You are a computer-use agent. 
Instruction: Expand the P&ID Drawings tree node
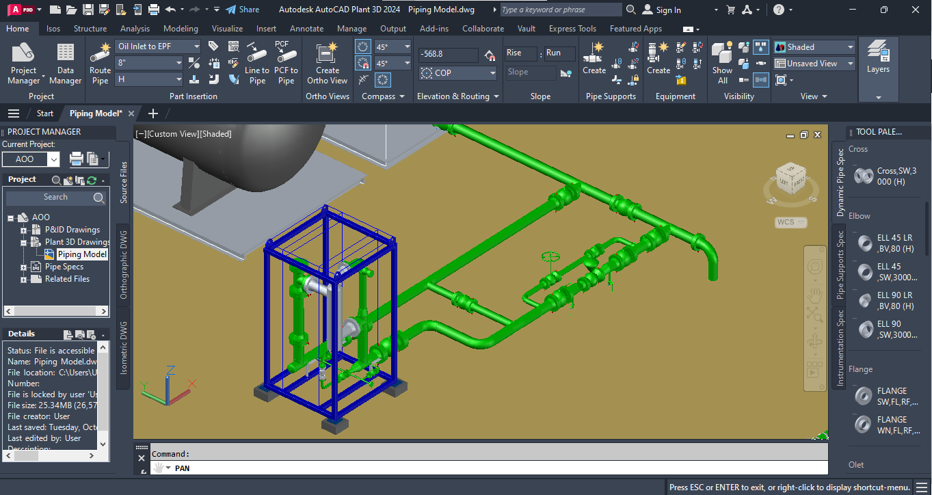click(24, 230)
